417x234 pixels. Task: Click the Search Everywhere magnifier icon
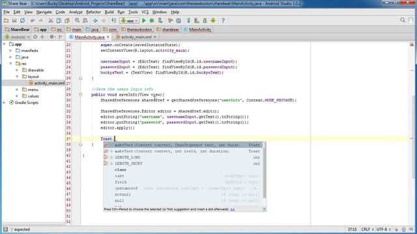point(403,20)
